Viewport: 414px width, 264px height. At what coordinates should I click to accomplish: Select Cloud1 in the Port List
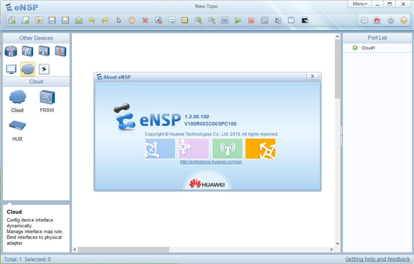pos(377,48)
